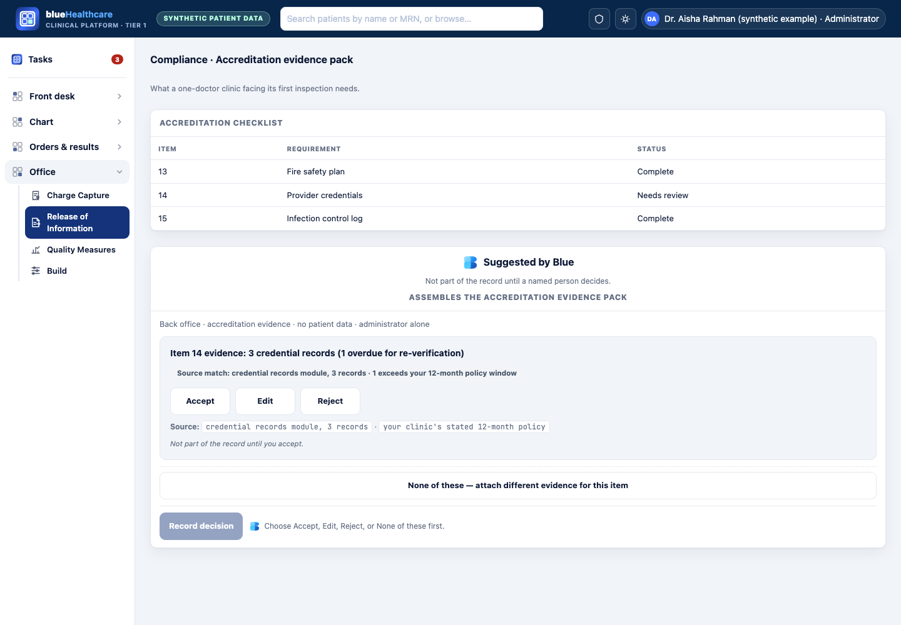The width and height of the screenshot is (901, 625).
Task: Click the DA user avatar
Action: [x=652, y=19]
